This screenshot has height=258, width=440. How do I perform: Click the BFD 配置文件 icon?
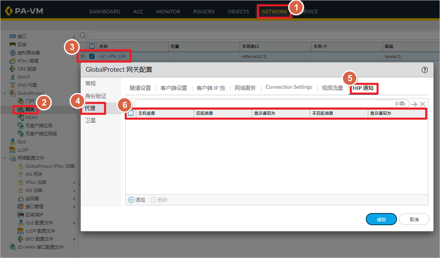pos(21,239)
